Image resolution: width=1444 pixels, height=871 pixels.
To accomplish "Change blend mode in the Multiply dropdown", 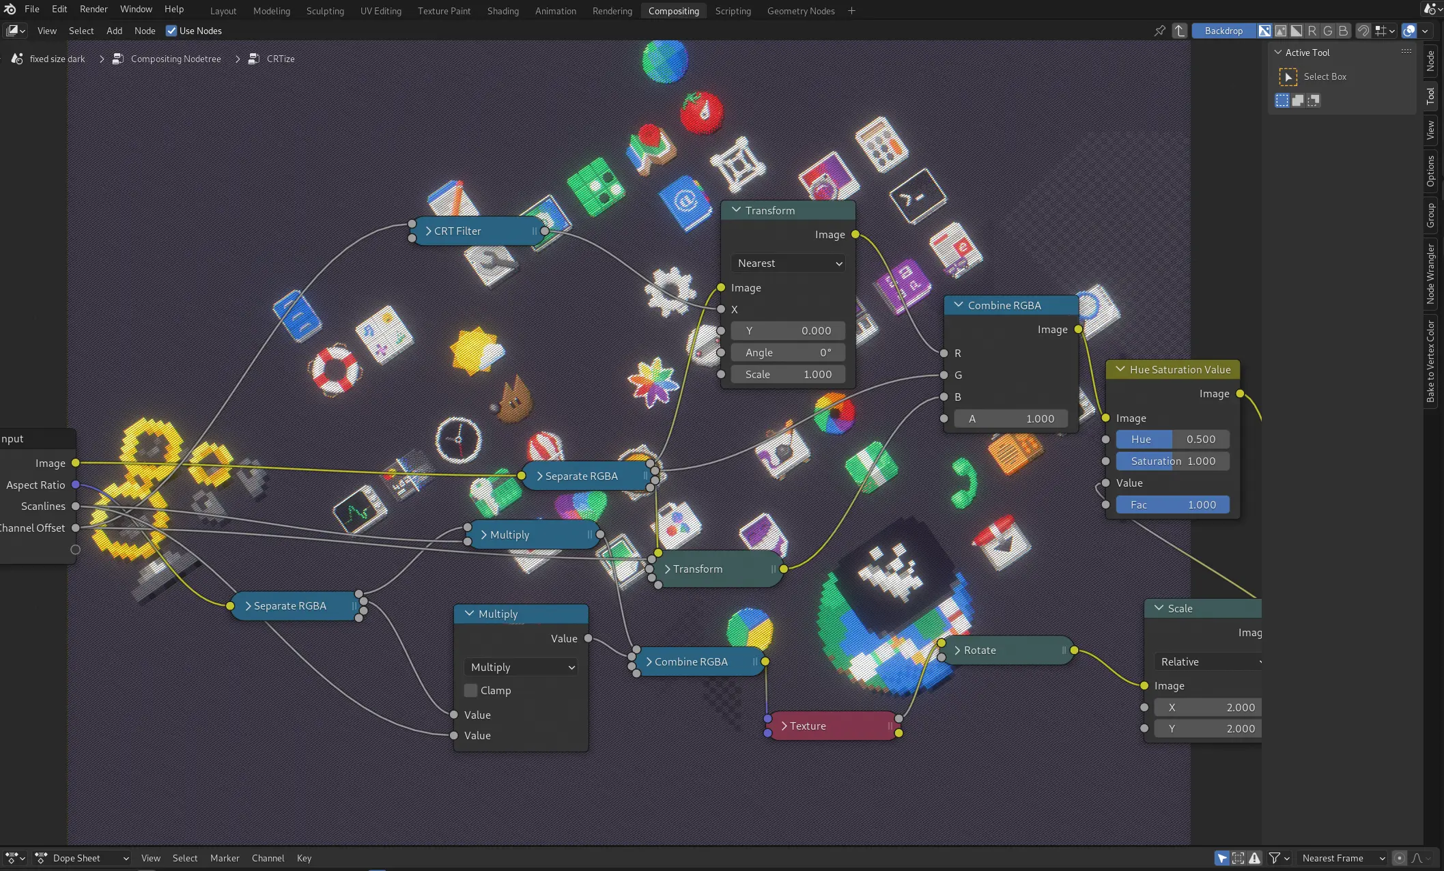I will (x=520, y=667).
